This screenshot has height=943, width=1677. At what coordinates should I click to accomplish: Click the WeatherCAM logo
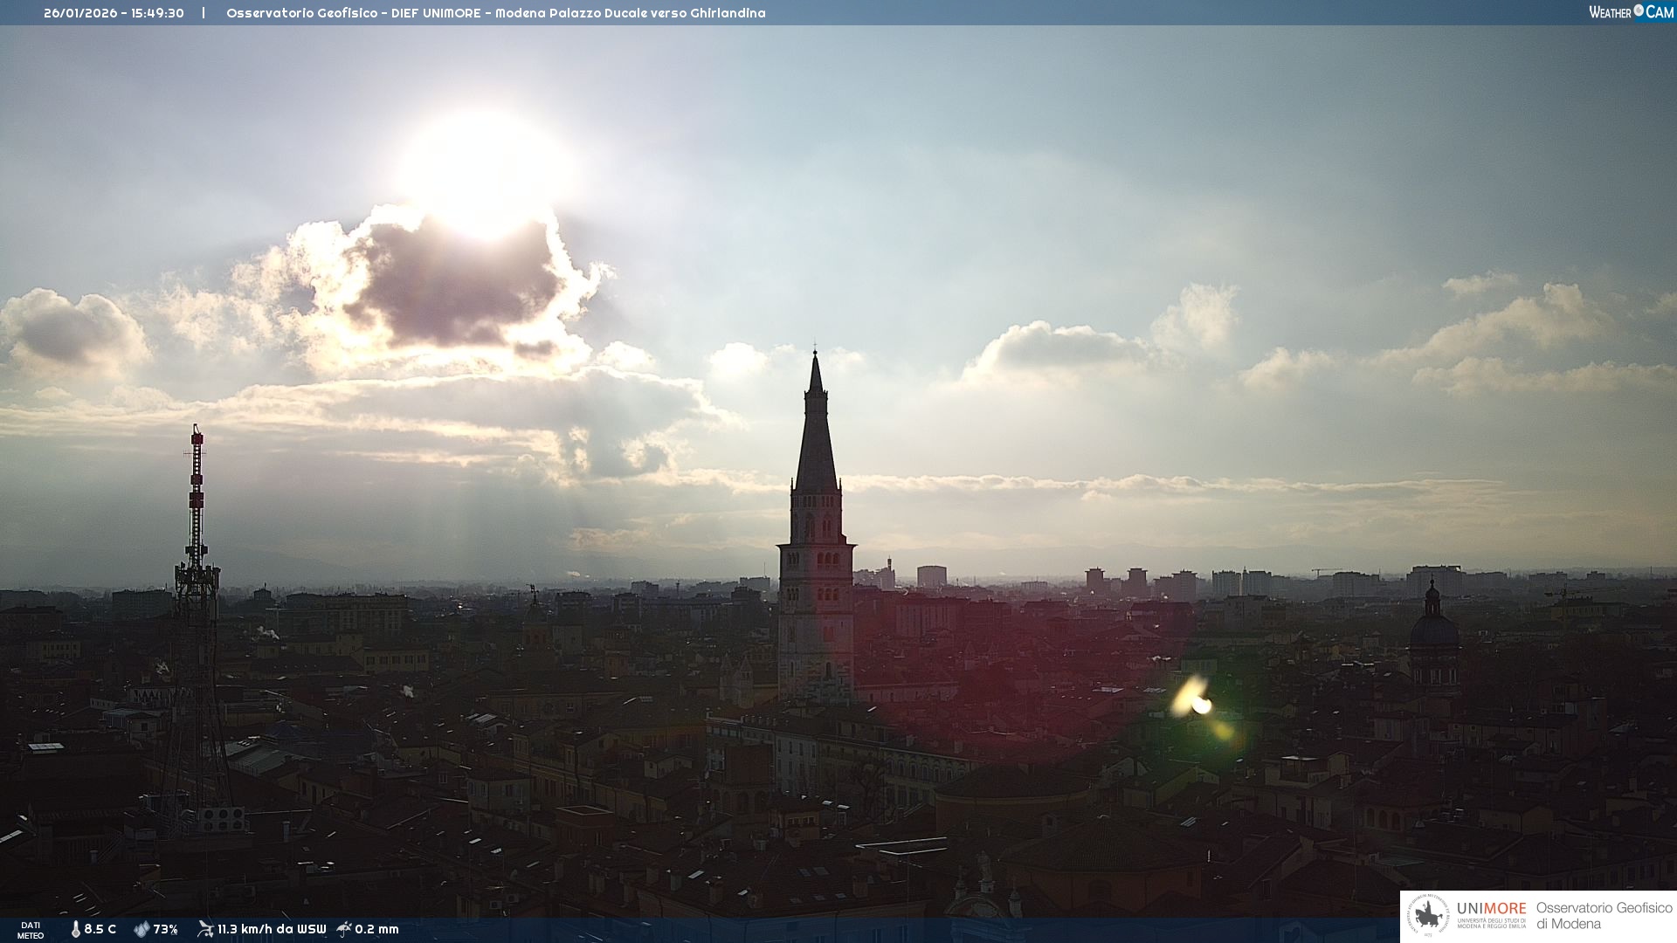tap(1631, 12)
